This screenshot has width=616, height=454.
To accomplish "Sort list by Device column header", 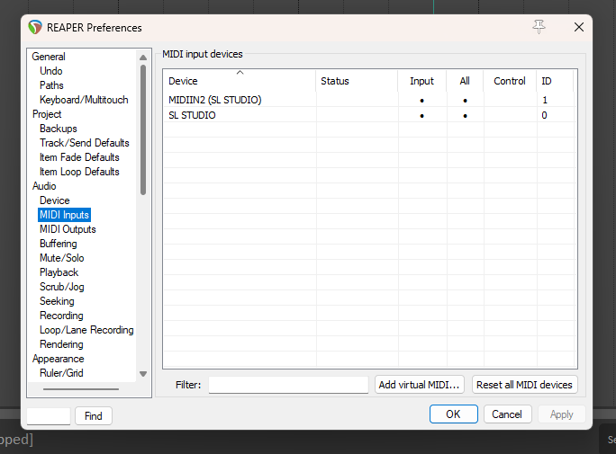I will pos(239,81).
